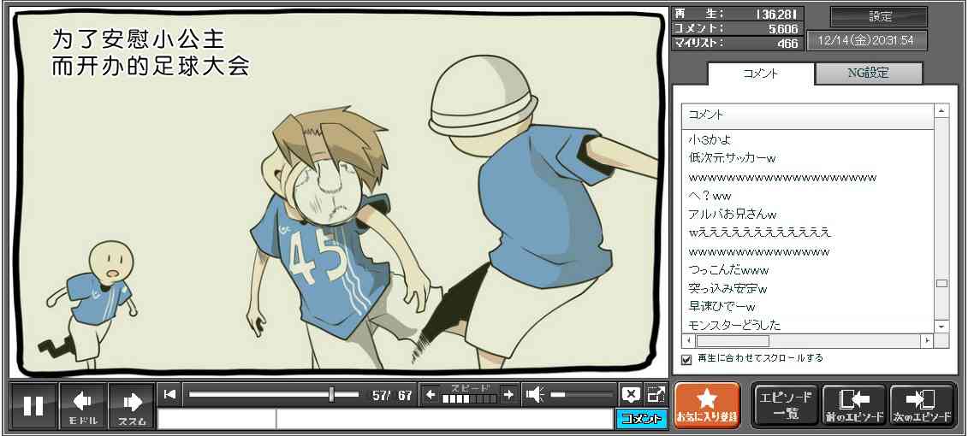Decrease playback speed with the left arrow
This screenshot has width=968, height=436.
(431, 394)
